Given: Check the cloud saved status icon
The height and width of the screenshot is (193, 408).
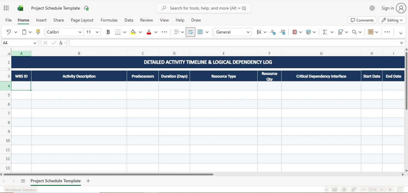Looking at the screenshot, I should (86, 8).
